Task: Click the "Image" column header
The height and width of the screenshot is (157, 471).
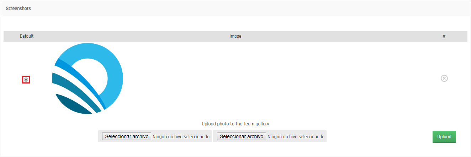Action: tap(235, 36)
